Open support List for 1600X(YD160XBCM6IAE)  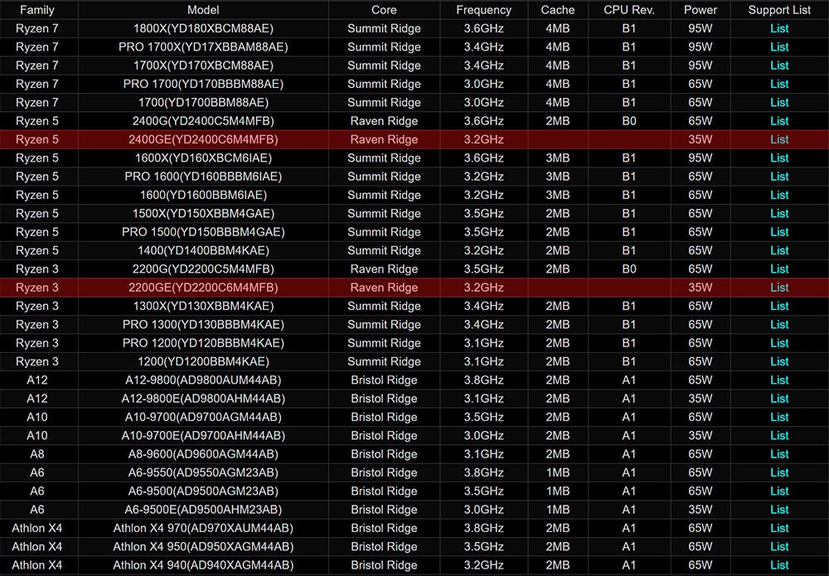779,158
